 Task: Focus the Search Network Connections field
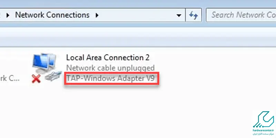click(241, 15)
